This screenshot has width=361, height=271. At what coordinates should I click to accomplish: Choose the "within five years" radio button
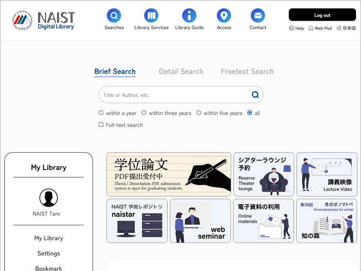tap(199, 113)
